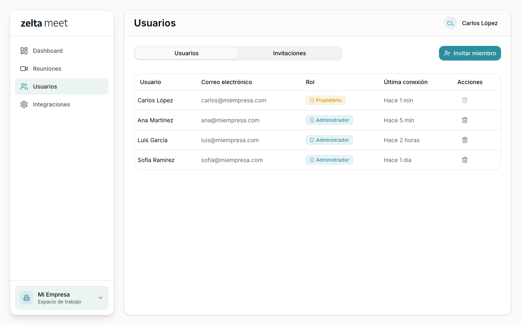The height and width of the screenshot is (325, 521).
Task: Click the gear icon next to Integraciones
Action: [24, 104]
